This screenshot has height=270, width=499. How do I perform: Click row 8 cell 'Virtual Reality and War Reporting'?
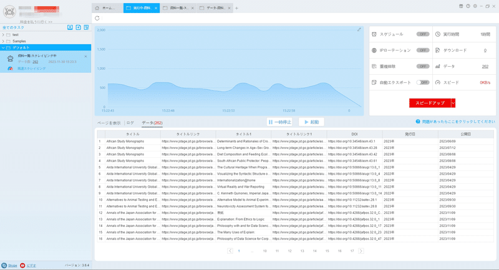coord(243,186)
